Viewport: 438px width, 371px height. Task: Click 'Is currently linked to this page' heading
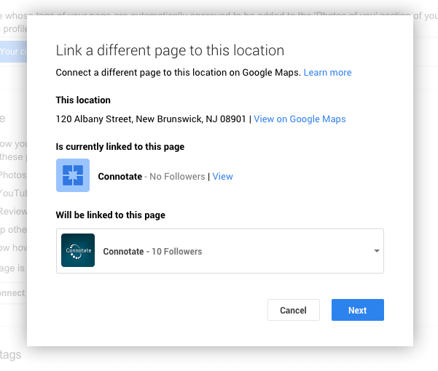click(120, 146)
